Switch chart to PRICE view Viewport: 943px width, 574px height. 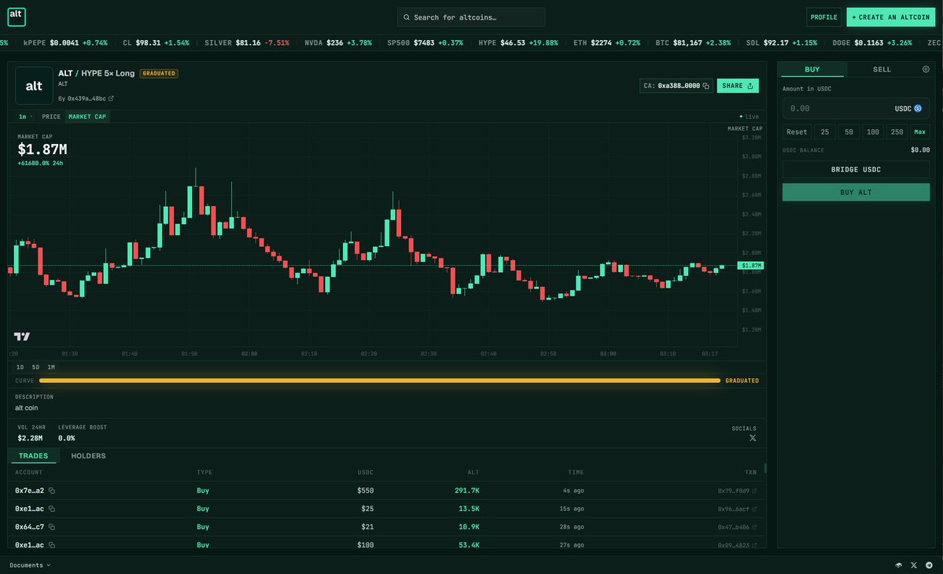[51, 116]
